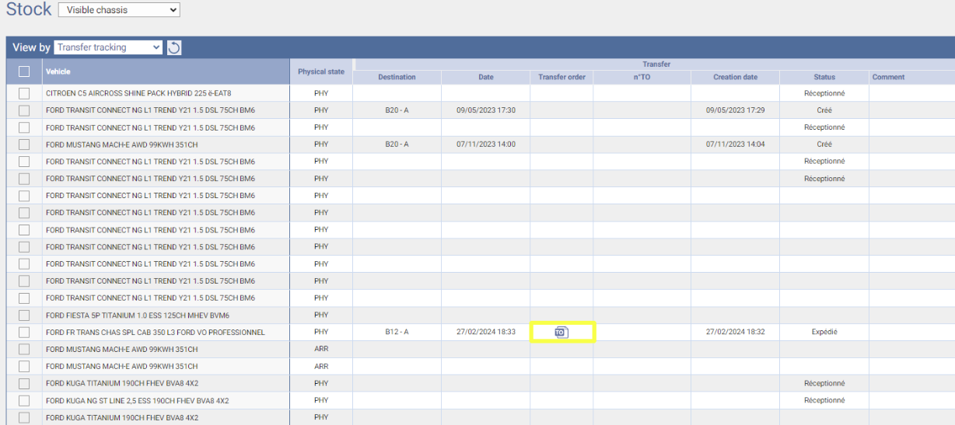
Task: Click Créé status in the Mustang row
Action: 824,145
